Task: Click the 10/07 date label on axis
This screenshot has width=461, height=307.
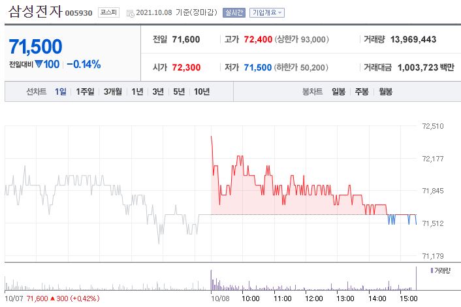Action: (x=14, y=299)
